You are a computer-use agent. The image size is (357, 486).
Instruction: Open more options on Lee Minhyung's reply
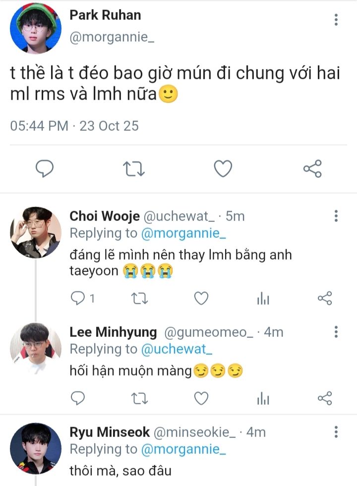[x=336, y=332]
